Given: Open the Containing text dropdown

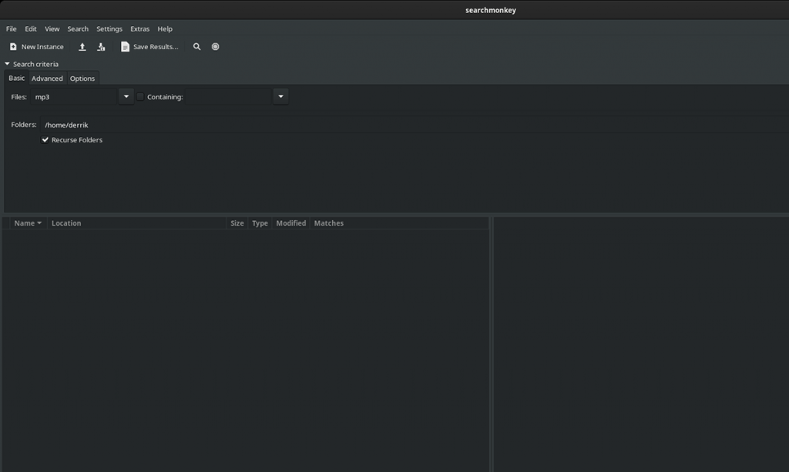Looking at the screenshot, I should pos(280,96).
